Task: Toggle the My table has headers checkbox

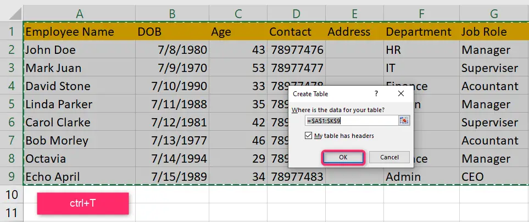Action: (308, 136)
